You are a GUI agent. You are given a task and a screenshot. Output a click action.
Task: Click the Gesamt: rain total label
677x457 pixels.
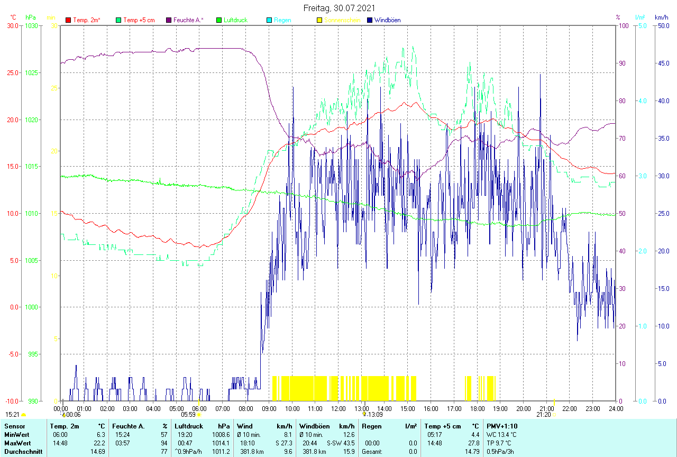[372, 452]
